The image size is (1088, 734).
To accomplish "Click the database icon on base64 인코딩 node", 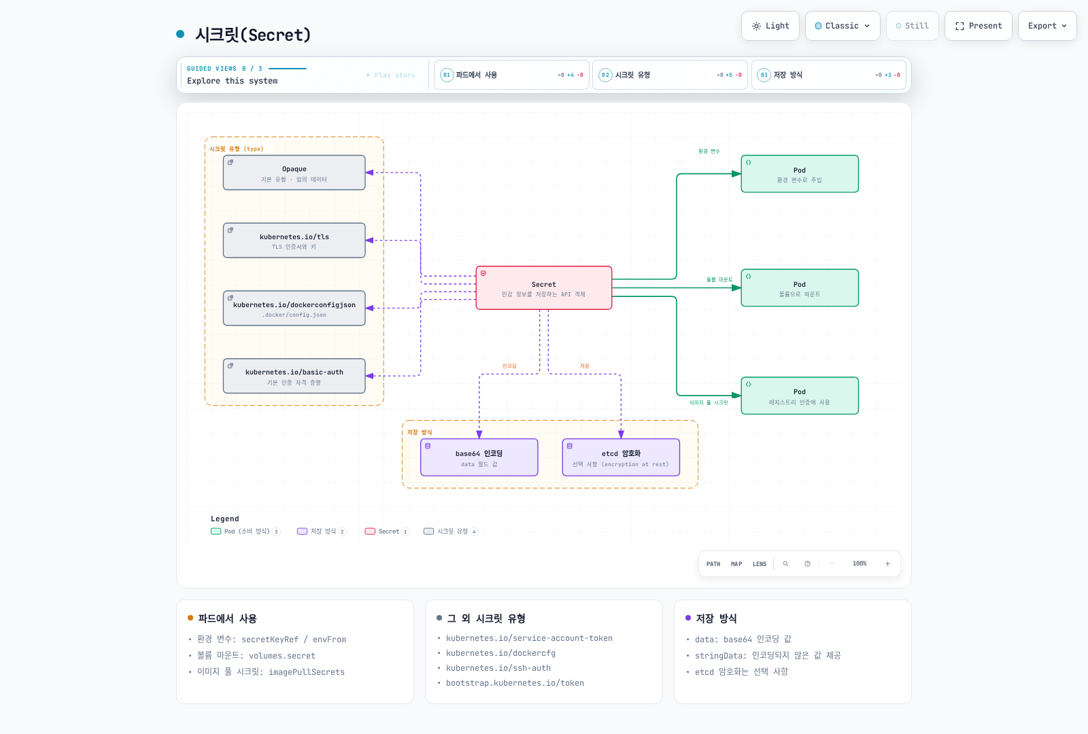I will coord(428,446).
